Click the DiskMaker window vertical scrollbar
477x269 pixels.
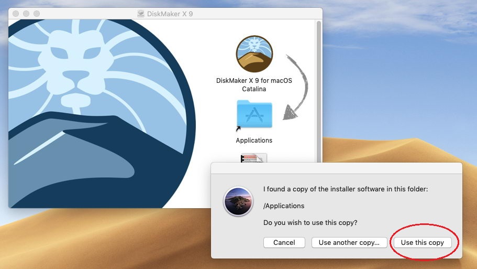[319, 91]
